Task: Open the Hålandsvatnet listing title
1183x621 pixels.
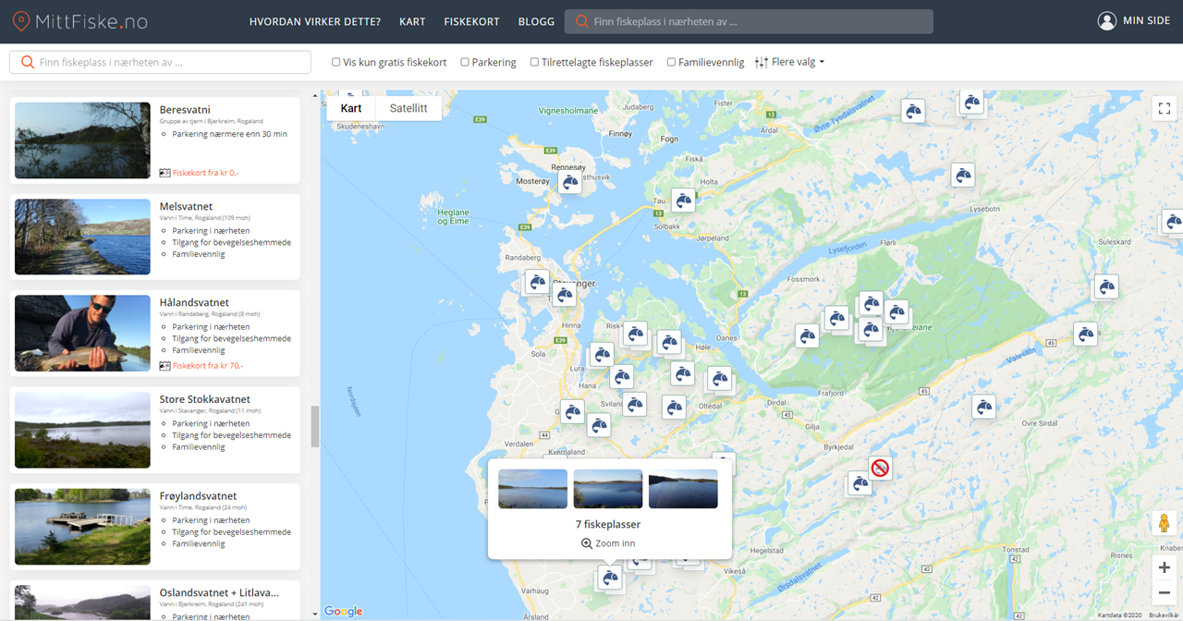Action: click(194, 302)
